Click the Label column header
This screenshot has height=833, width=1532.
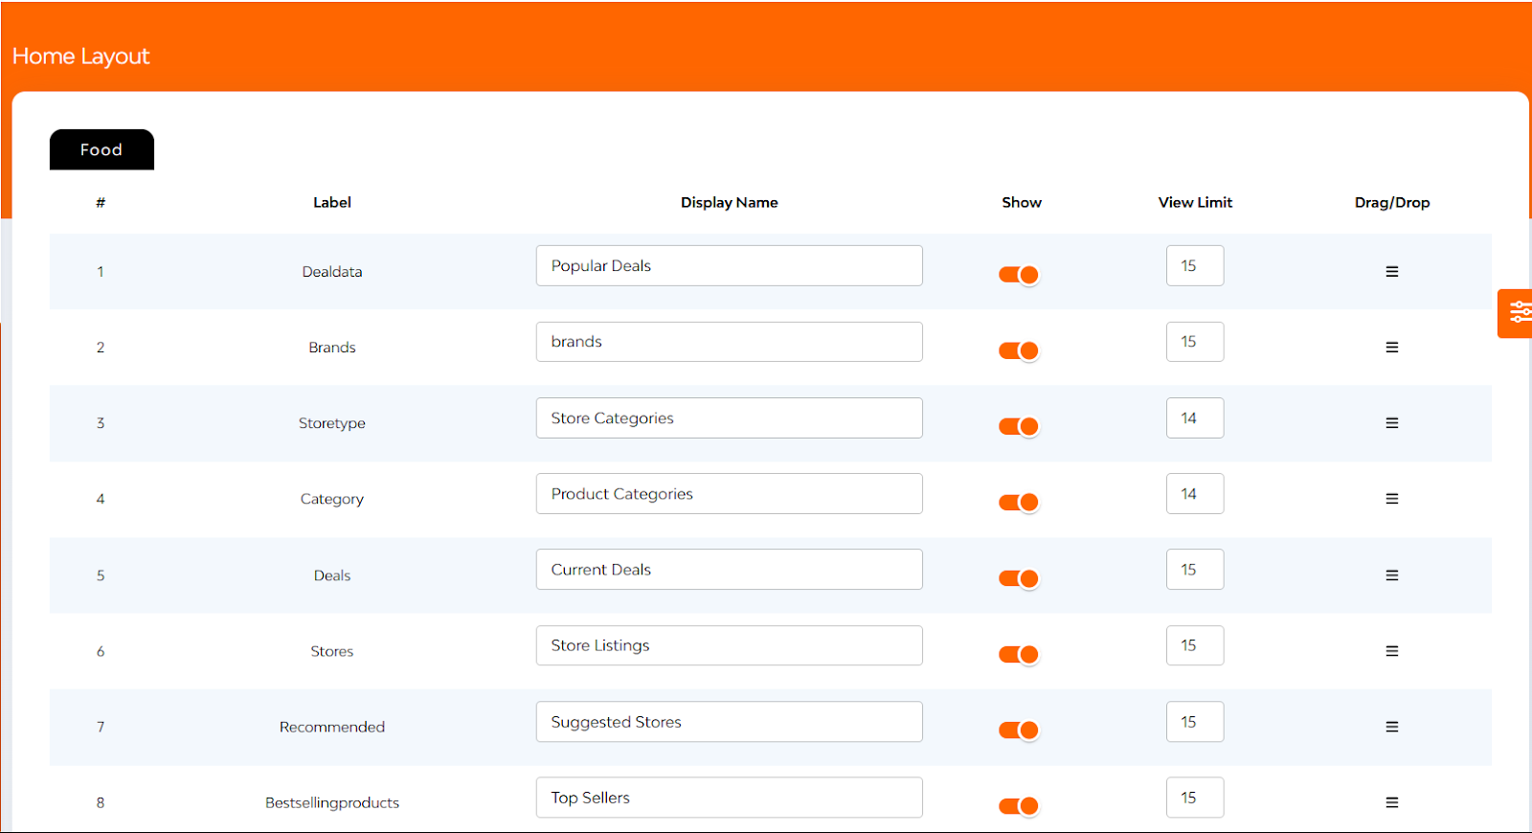(x=332, y=202)
